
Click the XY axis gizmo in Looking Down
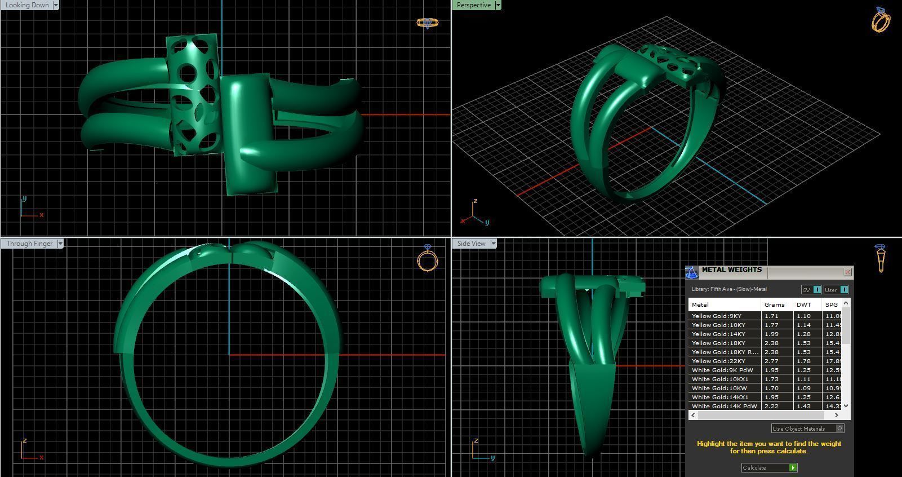[x=31, y=208]
